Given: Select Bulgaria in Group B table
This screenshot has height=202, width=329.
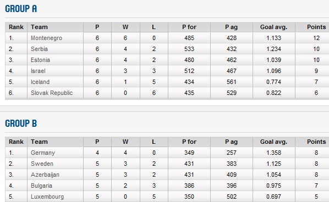Looking at the screenshot, I should coord(41,186).
